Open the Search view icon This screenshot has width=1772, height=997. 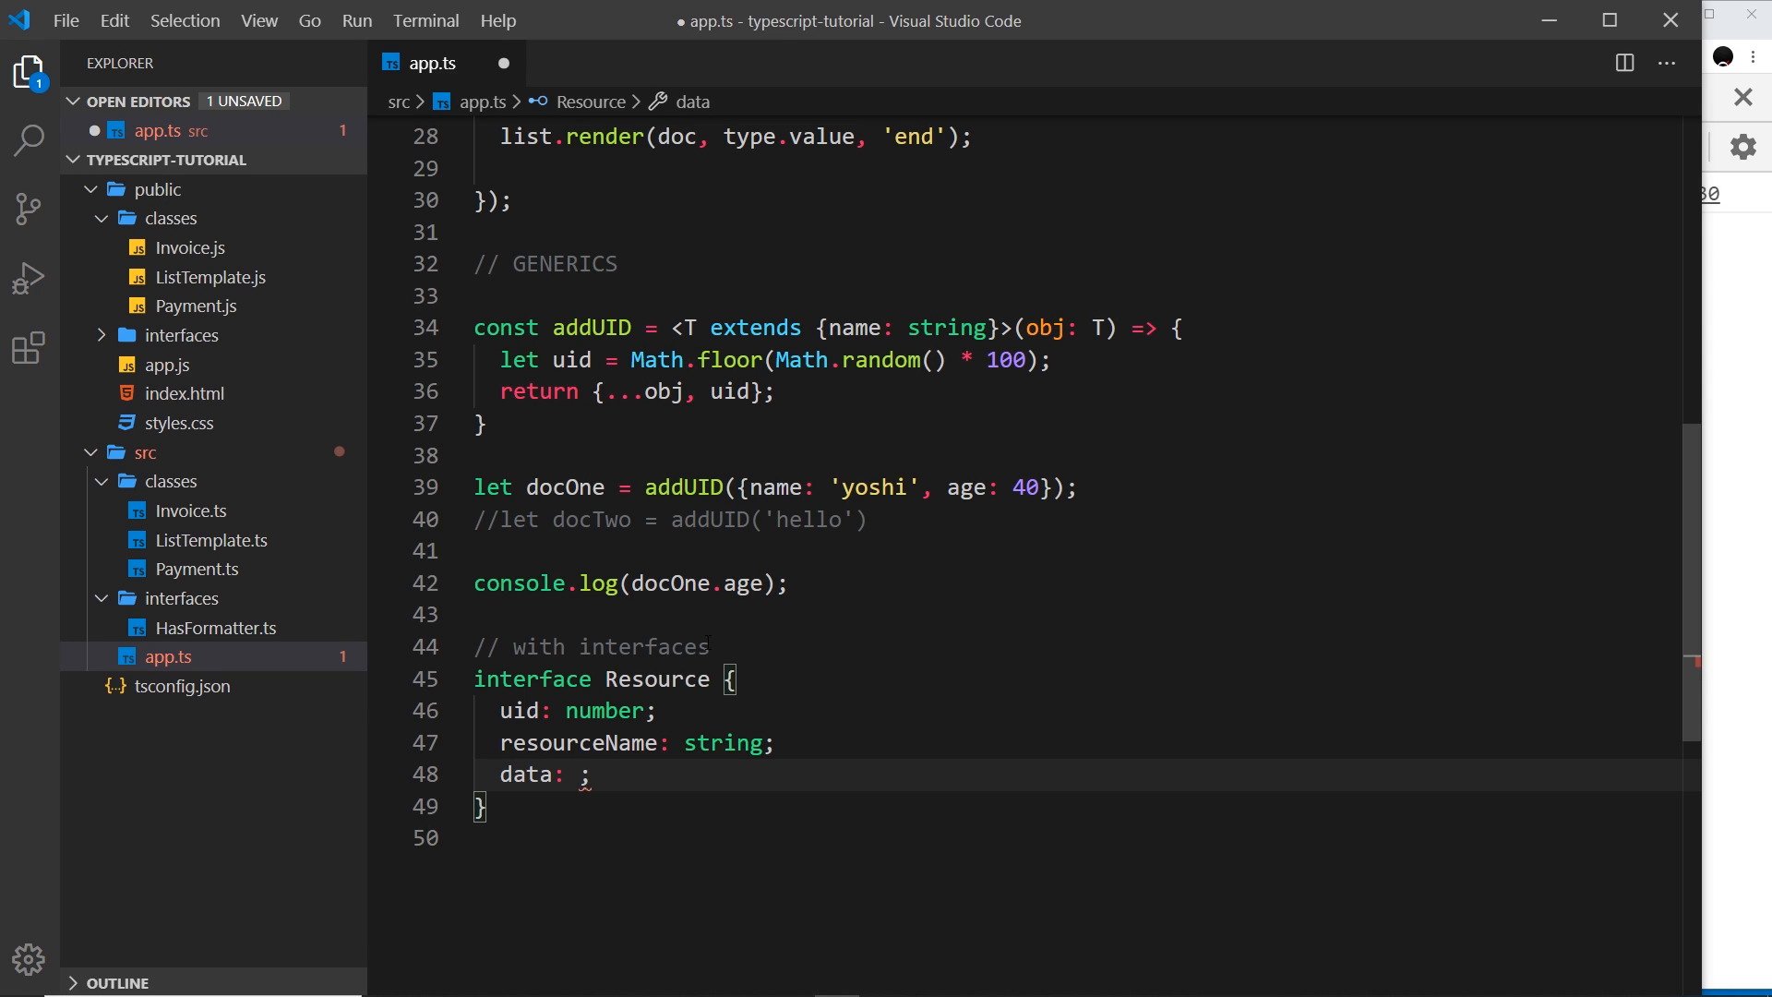(30, 140)
